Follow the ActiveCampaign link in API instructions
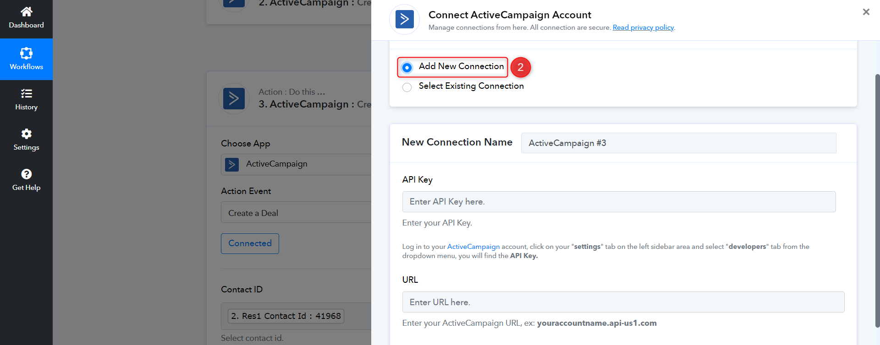880x345 pixels. 473,247
